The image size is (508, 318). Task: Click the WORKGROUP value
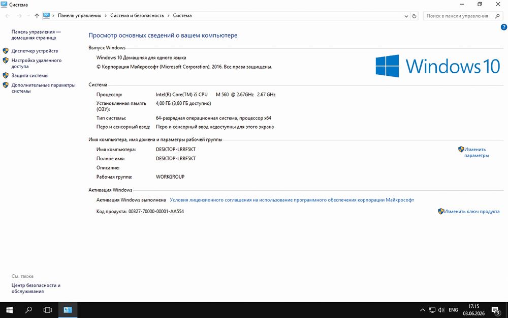point(170,177)
